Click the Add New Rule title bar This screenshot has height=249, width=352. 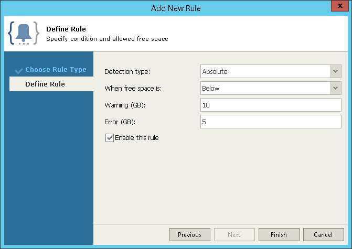pyautogui.click(x=176, y=8)
